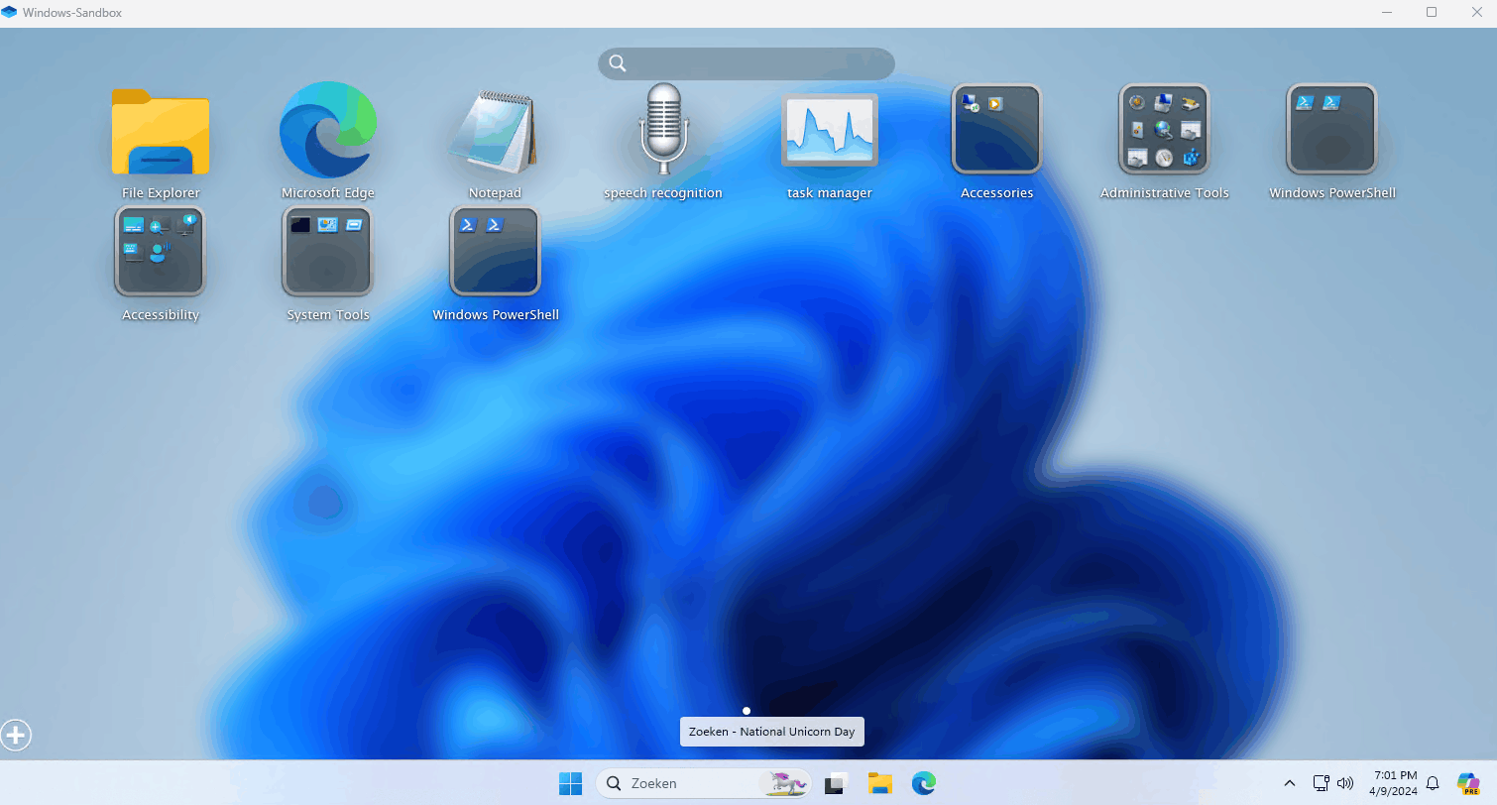Open notifications via the bell icon

pyautogui.click(x=1432, y=783)
